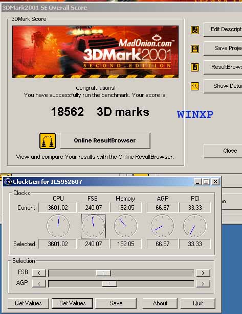This screenshot has height=314, width=242.
Task: Select the FSB clock dial gauge
Action: coord(94,226)
